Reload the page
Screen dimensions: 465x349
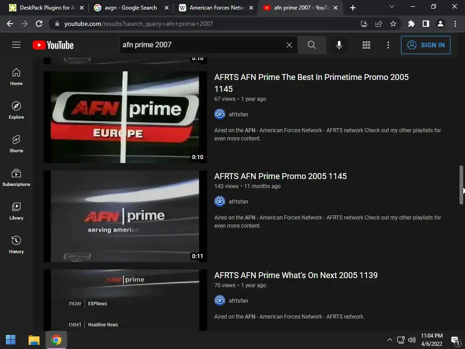(39, 24)
